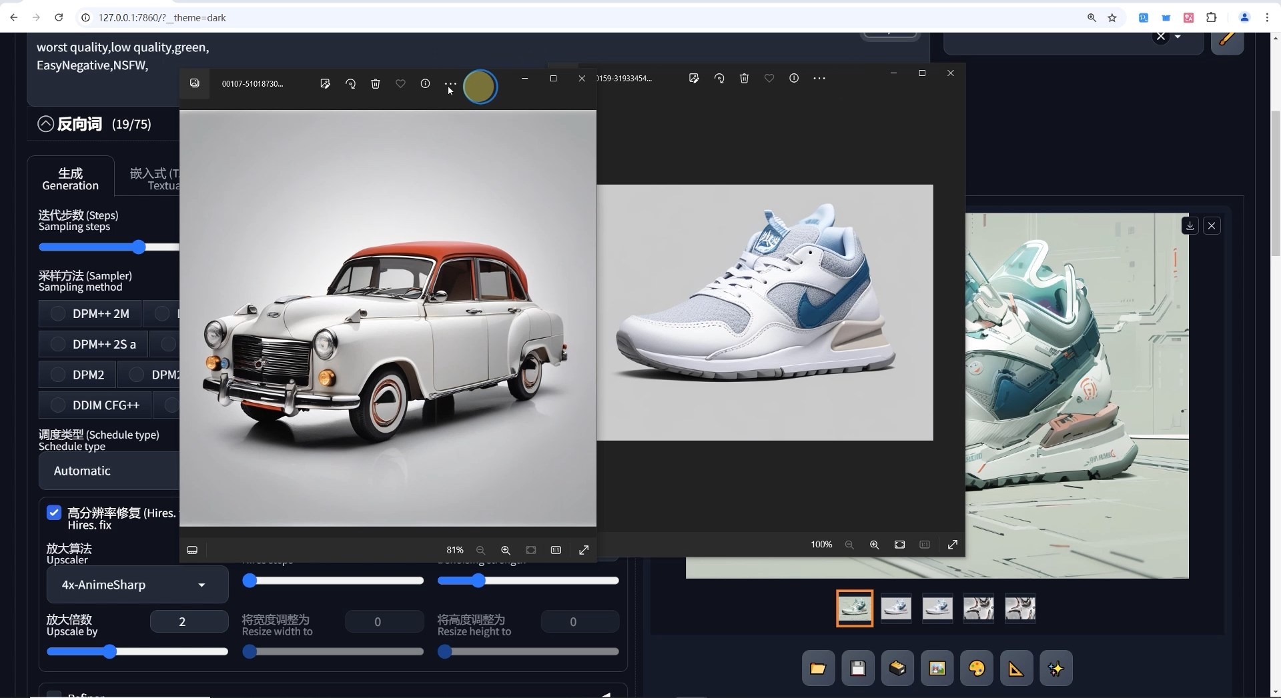Open file info for shoe photo
This screenshot has width=1281, height=698.
[x=794, y=79]
